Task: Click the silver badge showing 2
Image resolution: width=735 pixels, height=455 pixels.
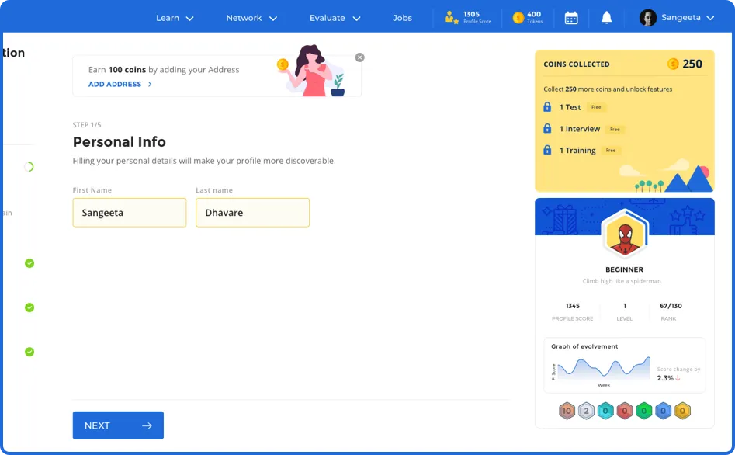Action: [586, 411]
